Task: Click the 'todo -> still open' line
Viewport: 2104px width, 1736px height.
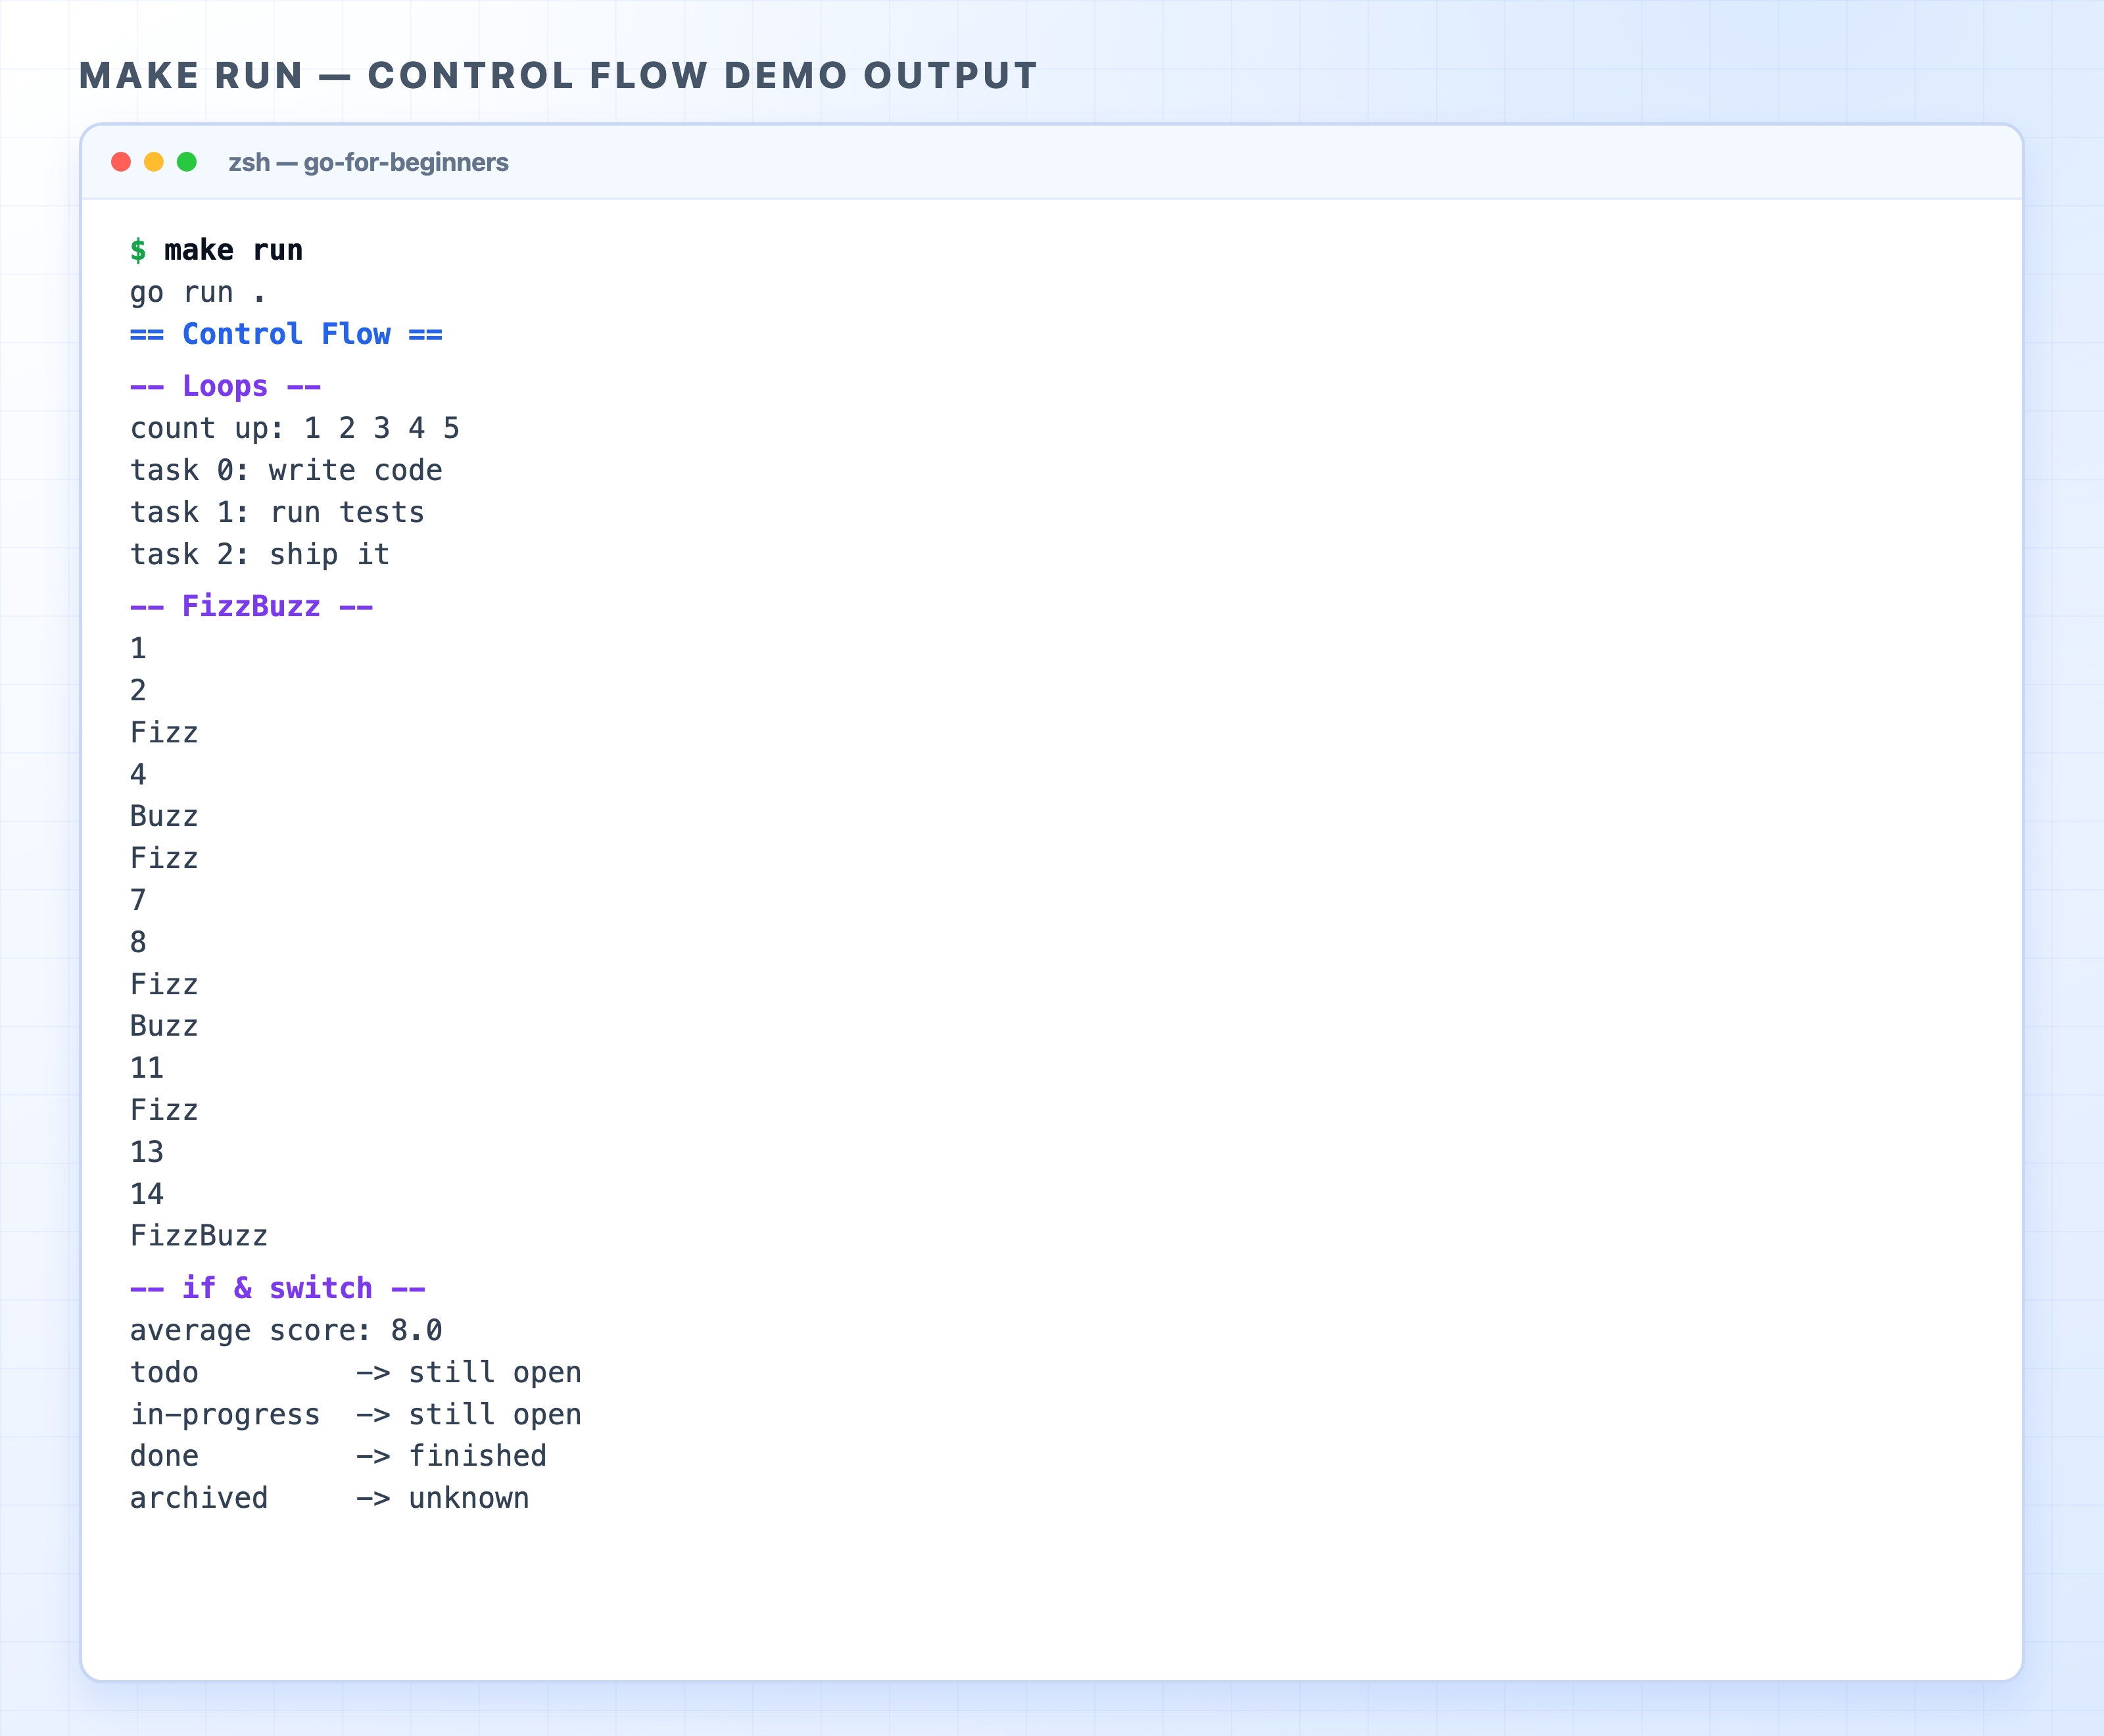Action: pyautogui.click(x=356, y=1372)
